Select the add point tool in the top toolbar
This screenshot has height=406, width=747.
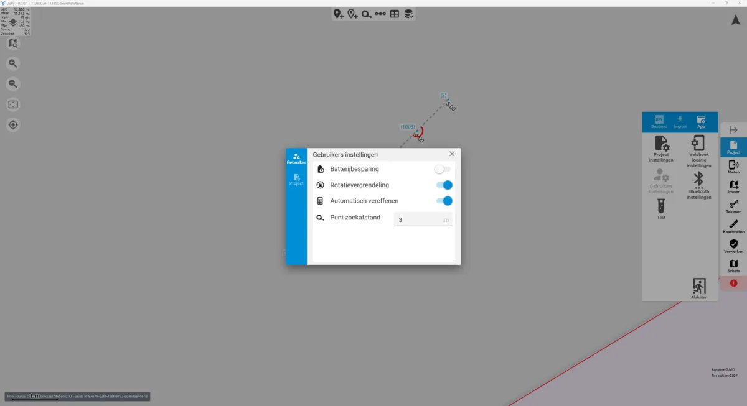pos(339,14)
